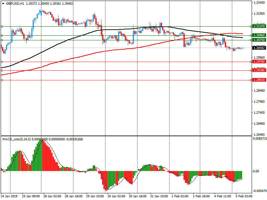Click the 28 Jan 02:00 time label
This screenshot has width=267, height=200.
52,197
